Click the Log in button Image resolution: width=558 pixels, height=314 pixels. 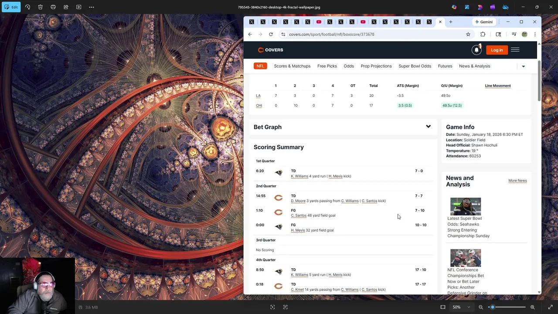point(497,50)
